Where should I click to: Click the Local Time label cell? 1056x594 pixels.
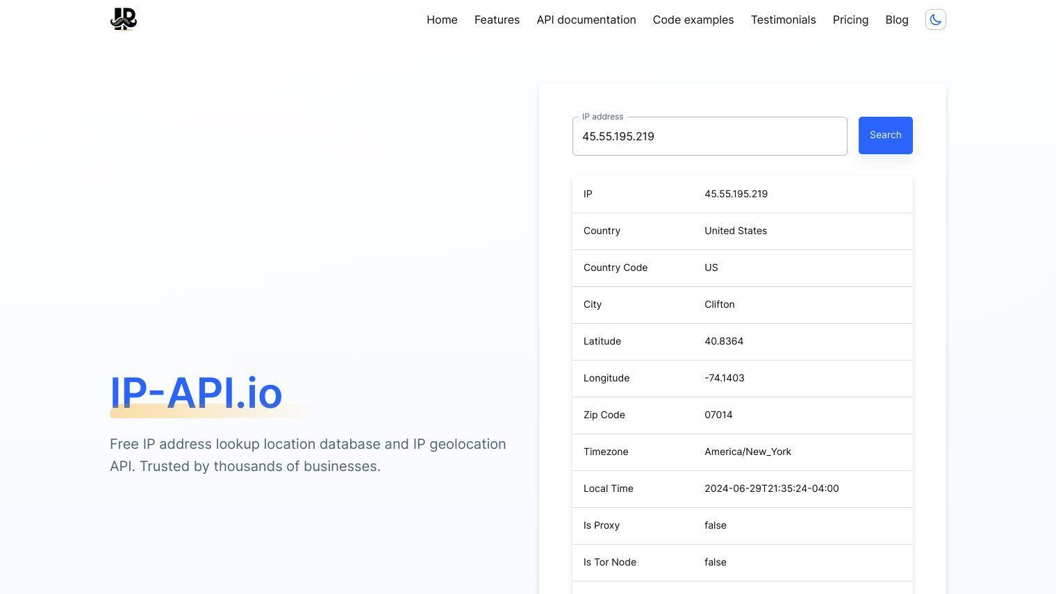(x=609, y=489)
